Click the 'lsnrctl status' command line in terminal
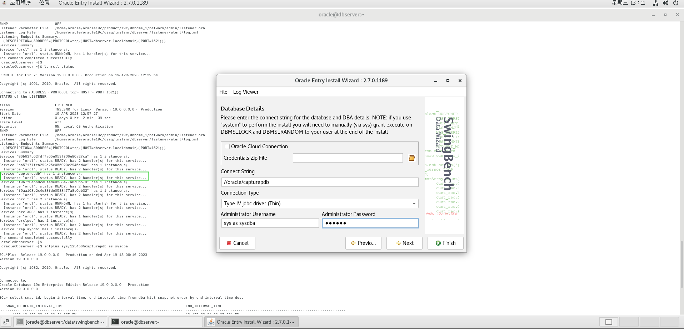The height and width of the screenshot is (329, 684). 37,67
